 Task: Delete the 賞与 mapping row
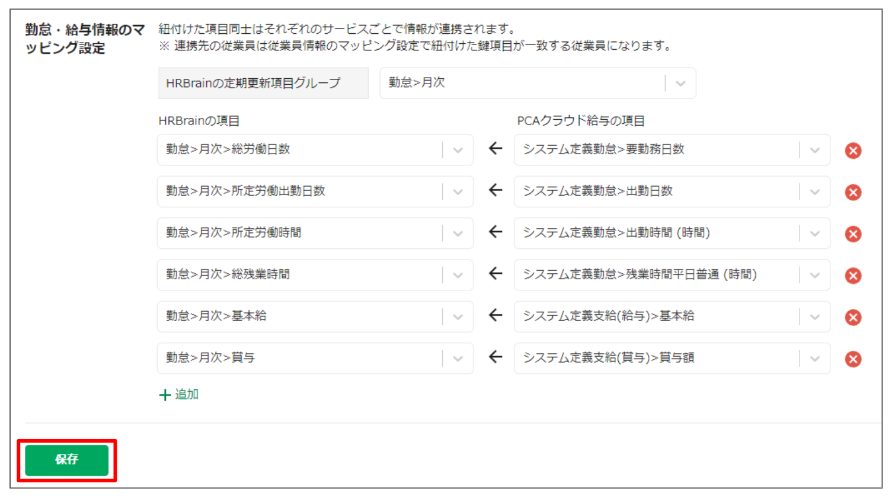pyautogui.click(x=853, y=359)
